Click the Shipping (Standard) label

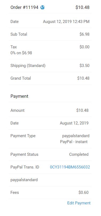coord(28,66)
